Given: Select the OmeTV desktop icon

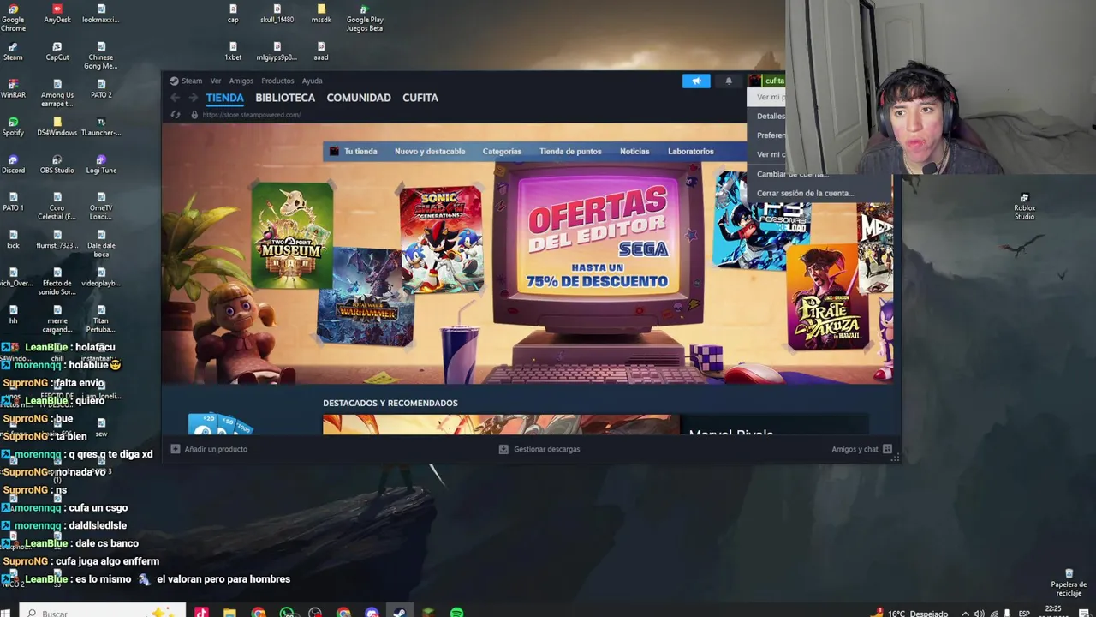Looking at the screenshot, I should (x=101, y=207).
